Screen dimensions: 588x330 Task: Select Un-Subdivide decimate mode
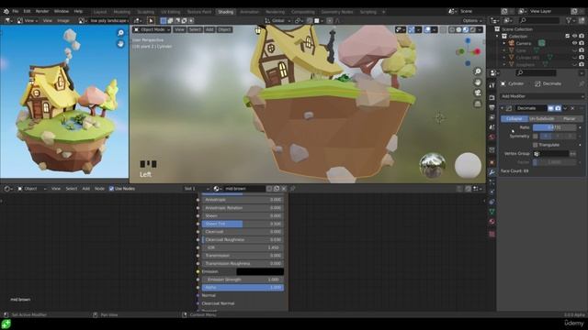point(541,118)
